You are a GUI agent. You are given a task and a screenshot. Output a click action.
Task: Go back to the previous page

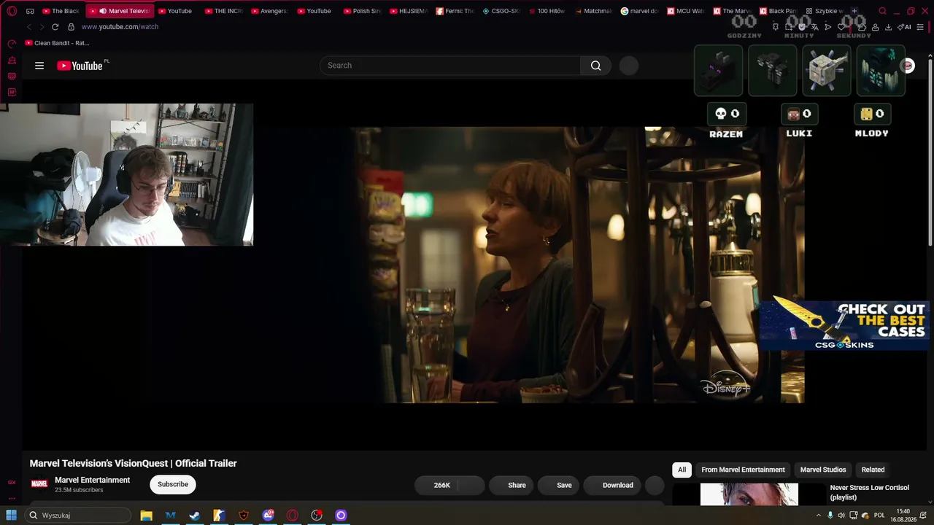[29, 27]
